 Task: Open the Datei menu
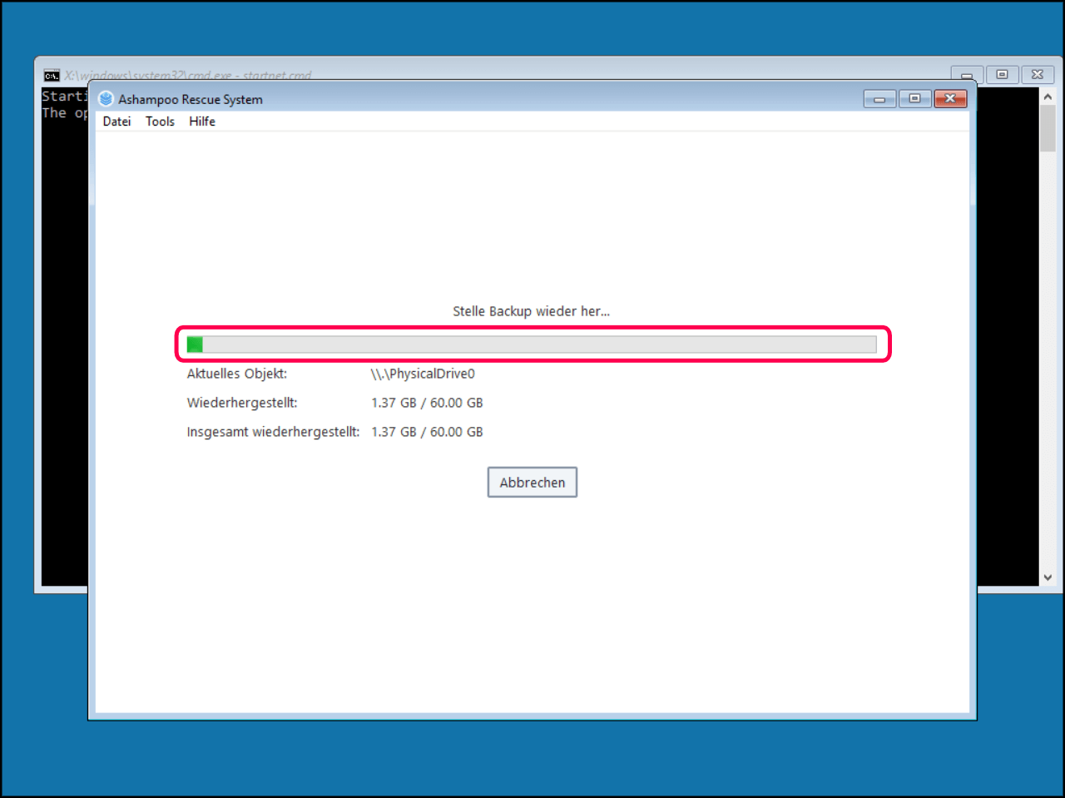(116, 121)
